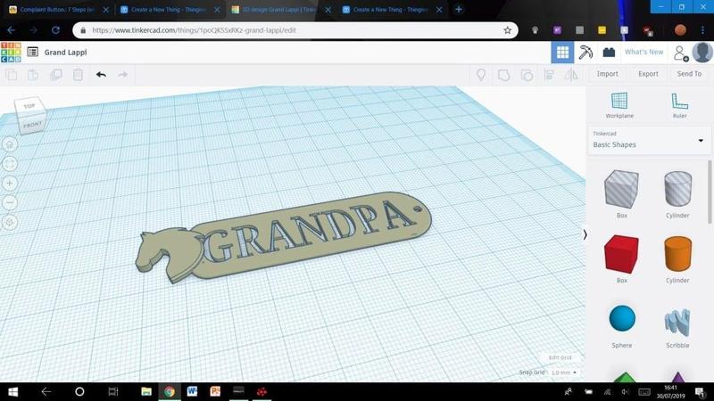
Task: Open the Basic Shapes dropdown
Action: pyautogui.click(x=649, y=140)
